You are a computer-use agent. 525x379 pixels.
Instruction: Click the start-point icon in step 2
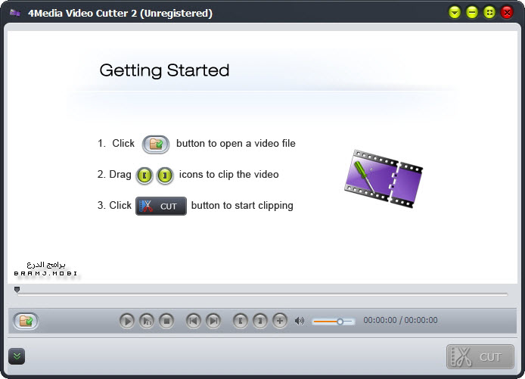click(144, 176)
